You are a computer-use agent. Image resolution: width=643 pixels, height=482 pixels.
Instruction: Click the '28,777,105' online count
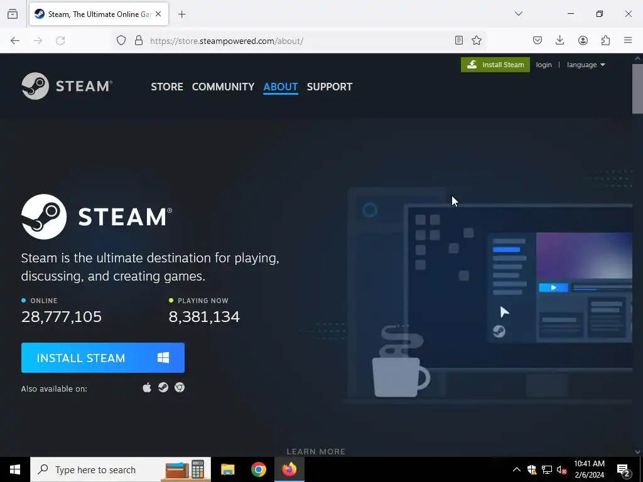click(x=62, y=317)
